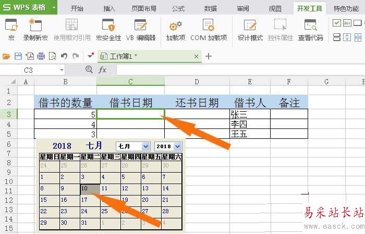The image size is (365, 234).
Task: Click 查看代码 view code
Action: [x=311, y=30]
